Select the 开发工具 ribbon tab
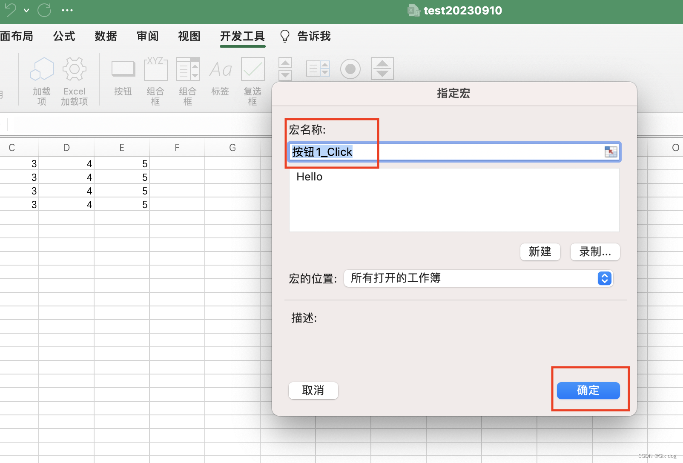 (243, 36)
